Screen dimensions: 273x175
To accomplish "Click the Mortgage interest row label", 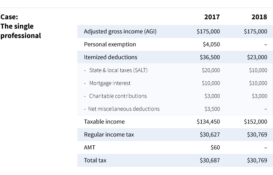I will coord(110,83).
